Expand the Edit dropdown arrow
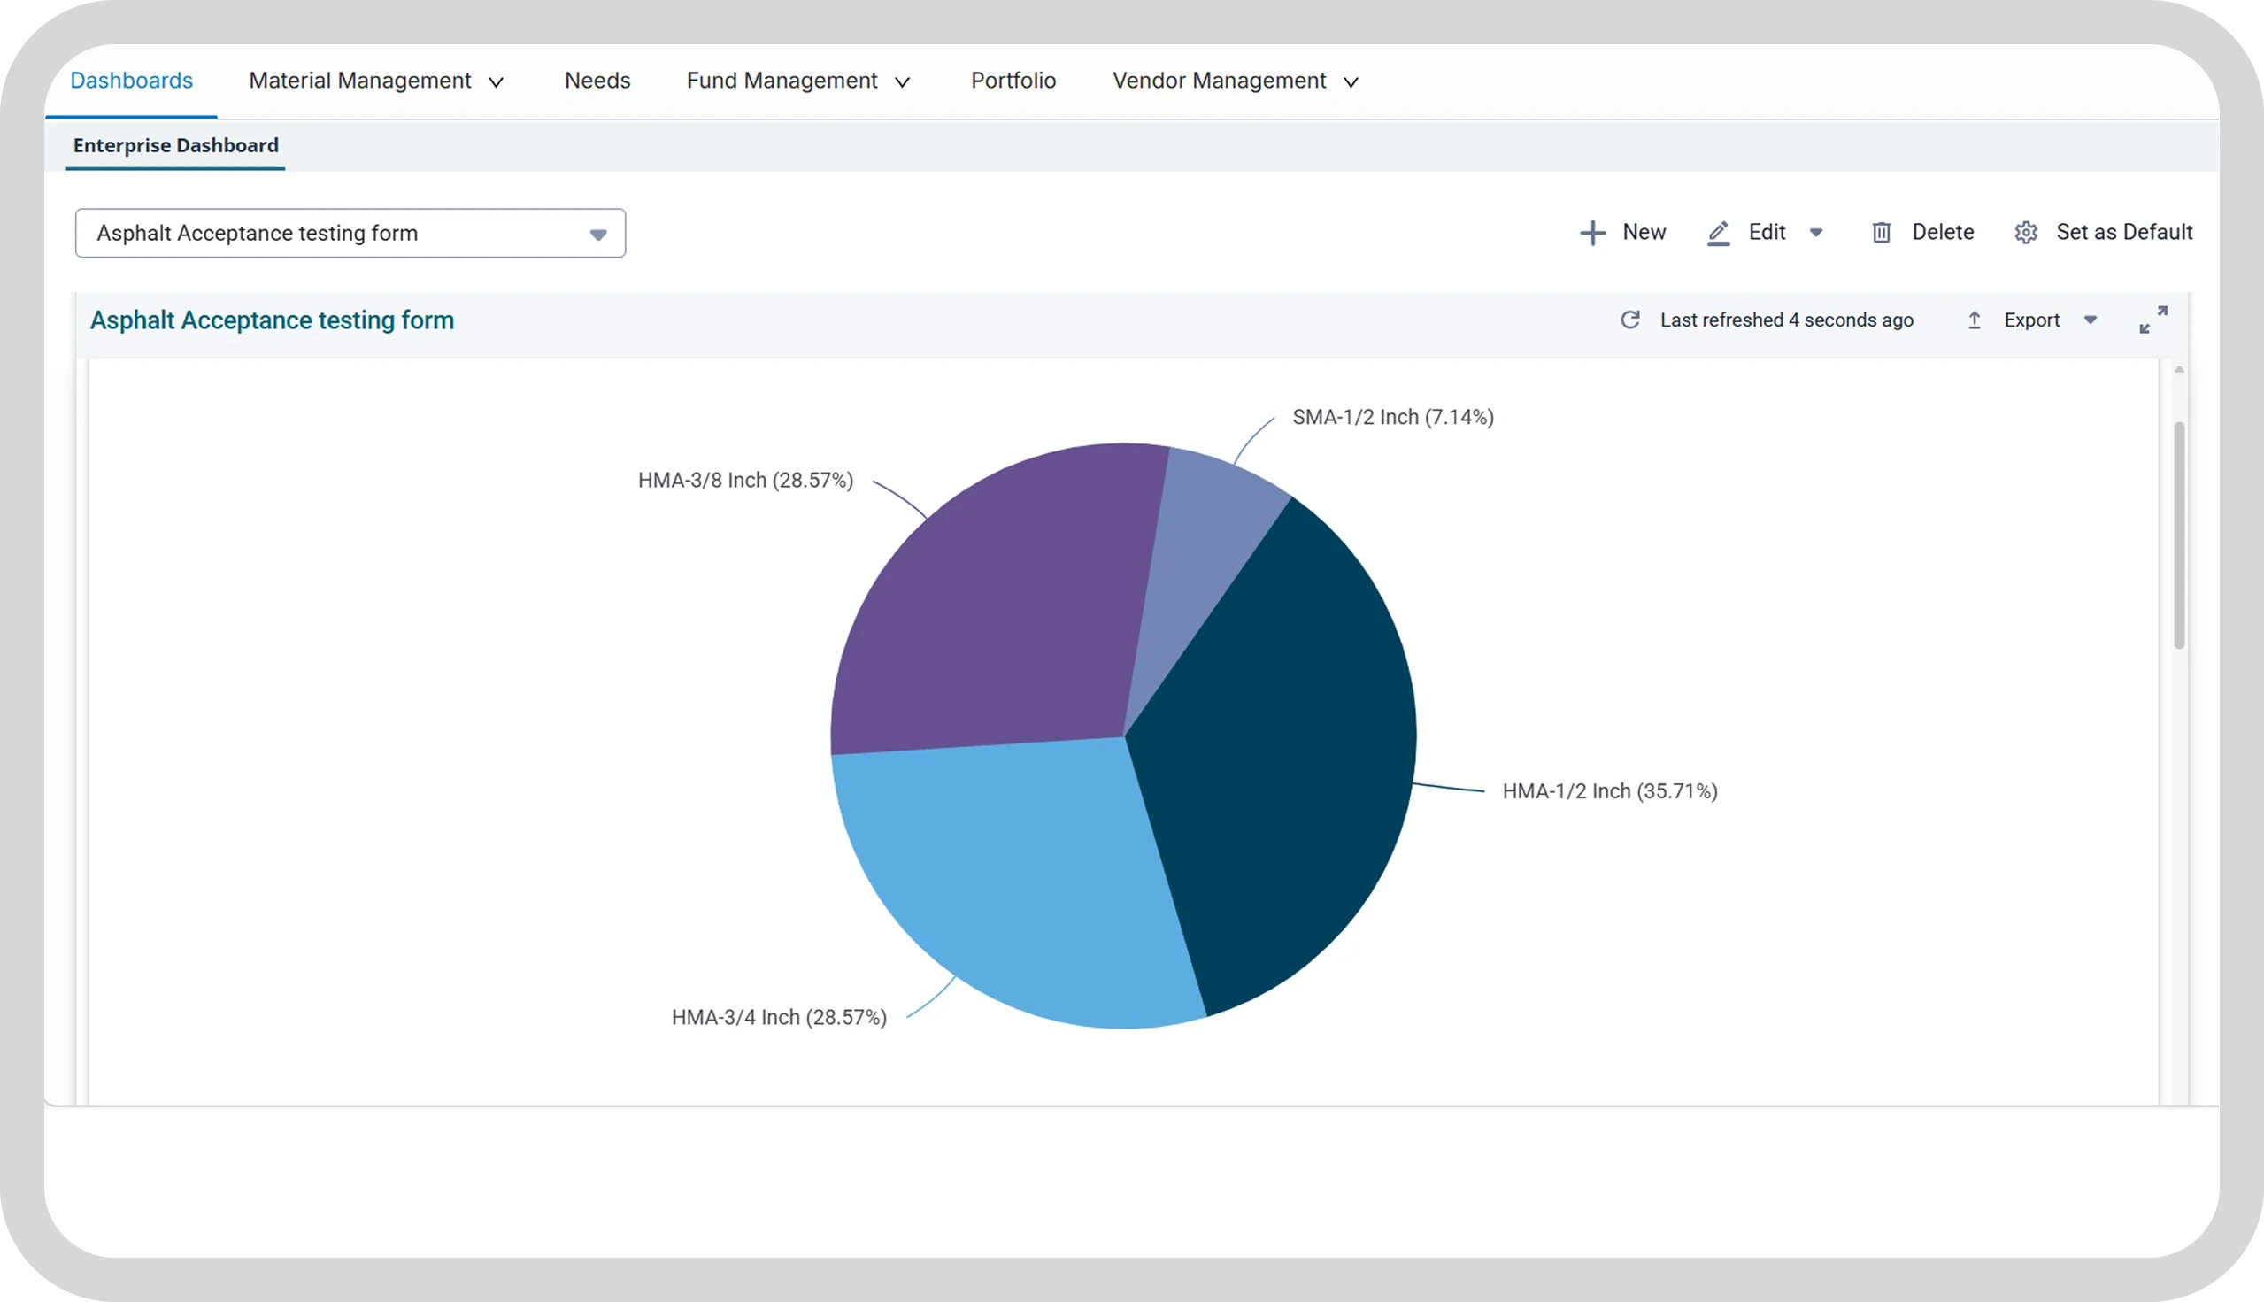This screenshot has height=1302, width=2264. [x=1816, y=233]
